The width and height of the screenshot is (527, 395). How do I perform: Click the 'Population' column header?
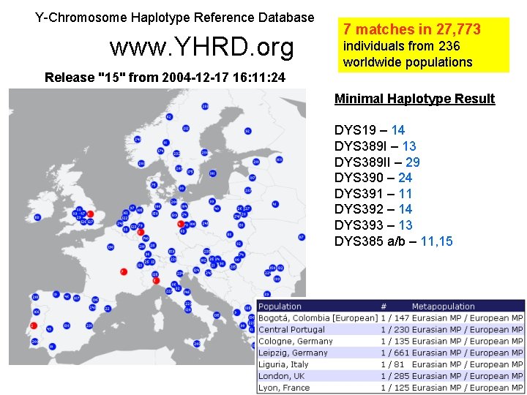tap(280, 306)
